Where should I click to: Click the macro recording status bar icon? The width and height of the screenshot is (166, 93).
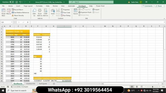point(8,87)
